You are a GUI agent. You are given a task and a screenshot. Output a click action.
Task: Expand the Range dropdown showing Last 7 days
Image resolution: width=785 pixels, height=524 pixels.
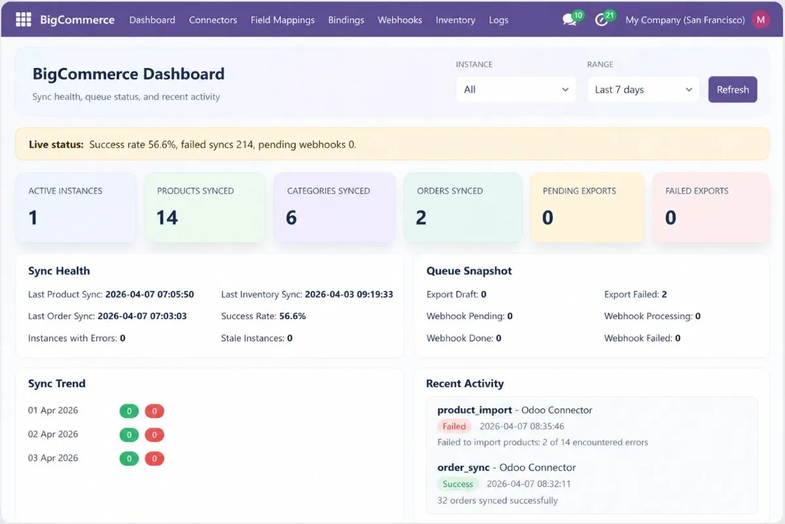(643, 90)
